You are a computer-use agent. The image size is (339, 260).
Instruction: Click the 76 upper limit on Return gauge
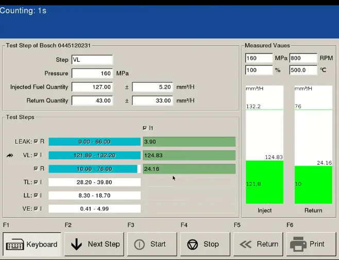click(298, 107)
